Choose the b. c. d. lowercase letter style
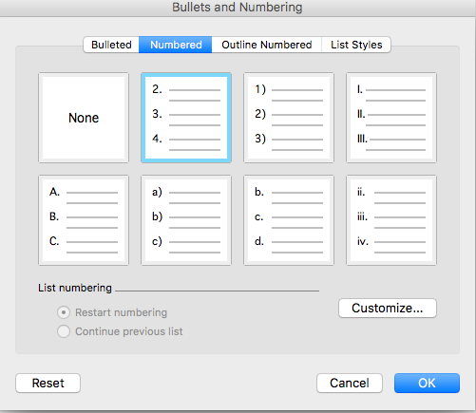476x413 pixels. point(289,220)
